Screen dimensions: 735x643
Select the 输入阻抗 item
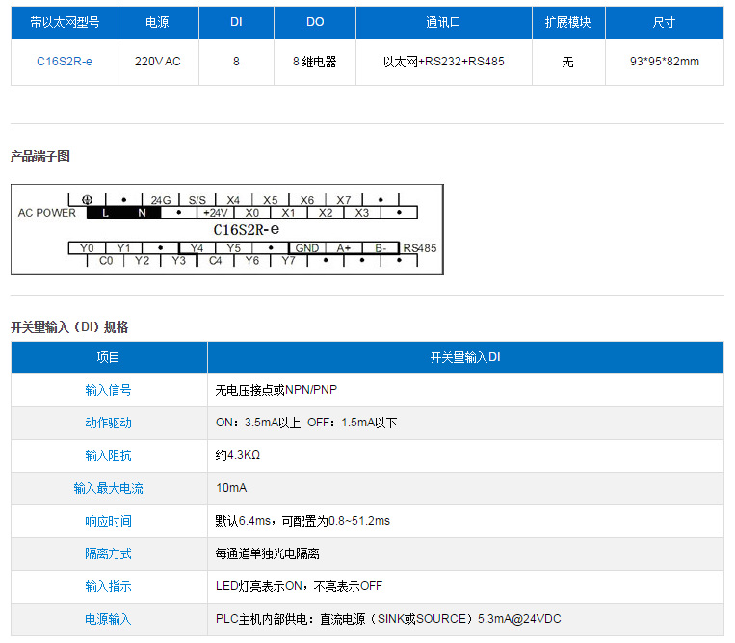pos(108,455)
